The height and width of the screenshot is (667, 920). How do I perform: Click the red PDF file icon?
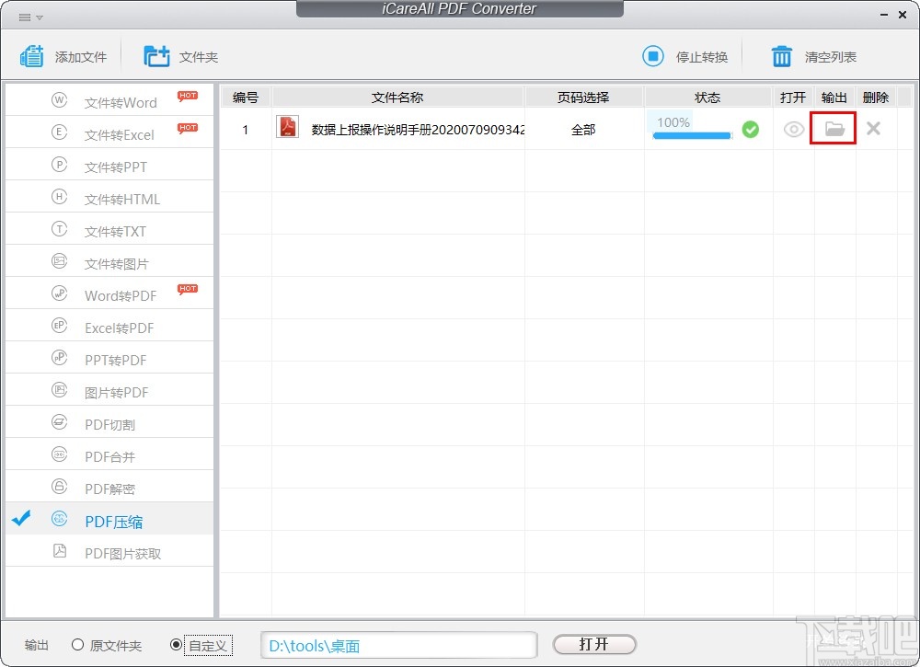tap(287, 127)
